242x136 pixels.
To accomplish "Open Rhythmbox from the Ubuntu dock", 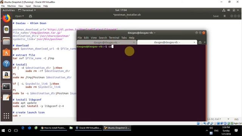I will (x=6, y=29).
